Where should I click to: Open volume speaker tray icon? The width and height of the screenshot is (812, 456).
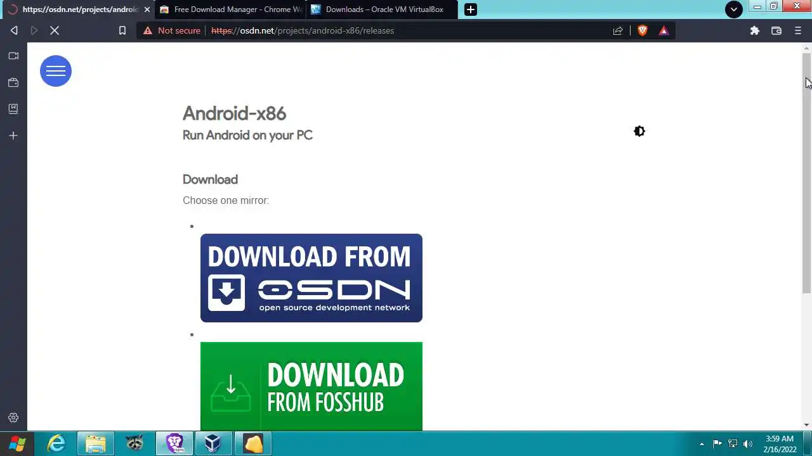click(x=748, y=444)
